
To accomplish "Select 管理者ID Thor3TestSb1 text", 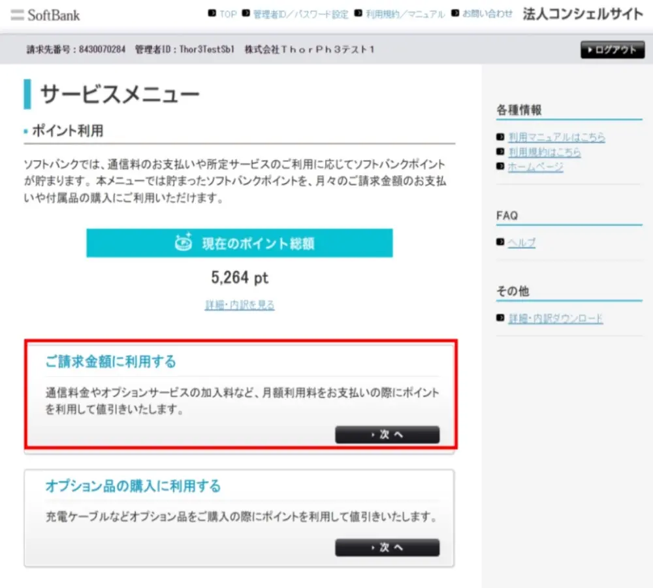I will point(185,50).
